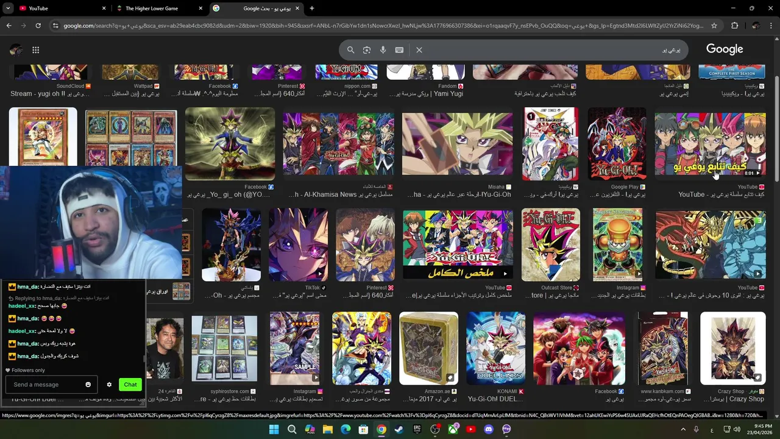This screenshot has width=780, height=439.
Task: Open Chrome three-dot menu
Action: [x=772, y=26]
